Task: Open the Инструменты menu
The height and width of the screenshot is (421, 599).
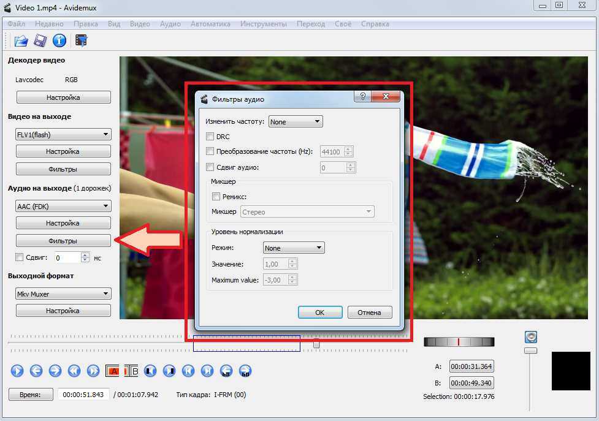Action: pyautogui.click(x=263, y=24)
